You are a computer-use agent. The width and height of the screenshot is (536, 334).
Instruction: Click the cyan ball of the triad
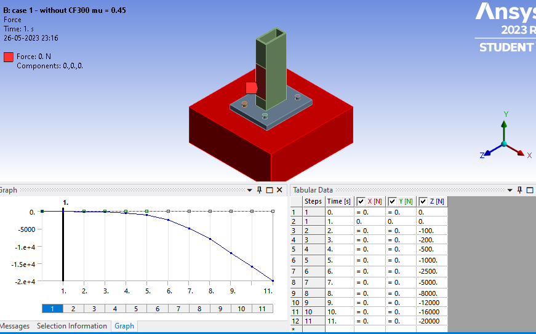[504, 144]
